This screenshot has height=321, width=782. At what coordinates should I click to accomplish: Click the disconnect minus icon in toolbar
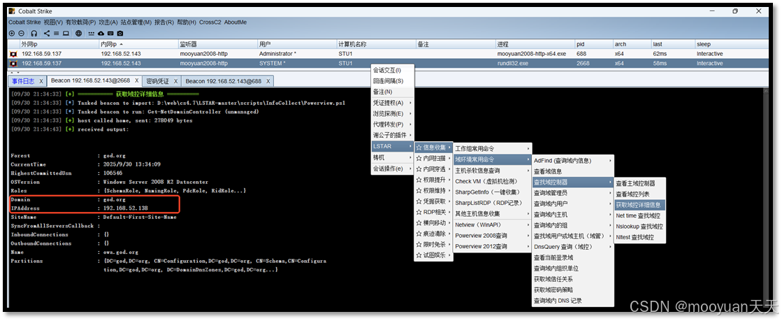click(x=21, y=34)
